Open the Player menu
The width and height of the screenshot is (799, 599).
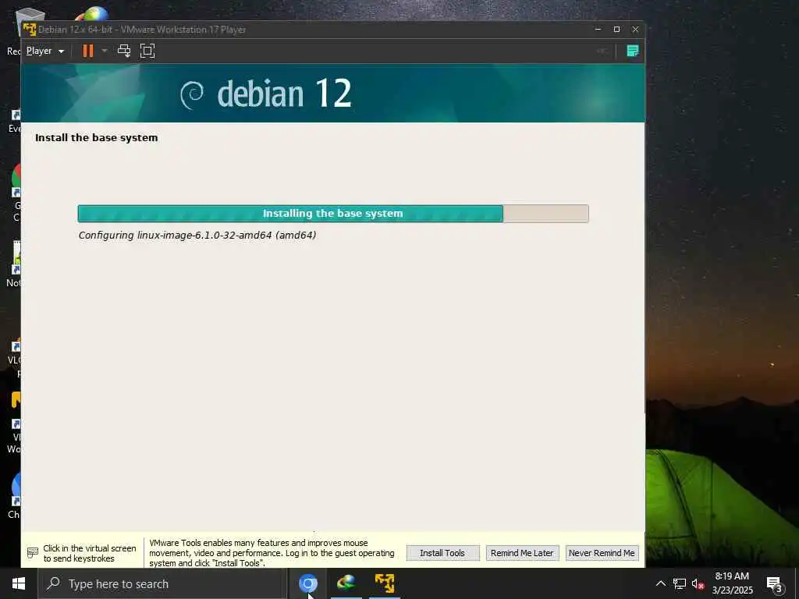(x=44, y=51)
